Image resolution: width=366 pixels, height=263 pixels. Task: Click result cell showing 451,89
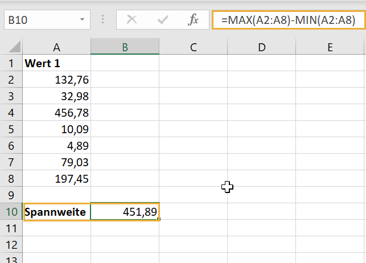(125, 212)
